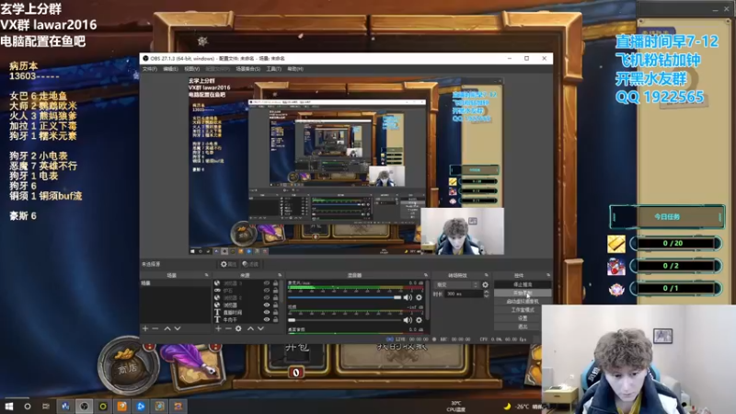Click 设置 settings button in controls
The width and height of the screenshot is (736, 414).
[x=523, y=318]
